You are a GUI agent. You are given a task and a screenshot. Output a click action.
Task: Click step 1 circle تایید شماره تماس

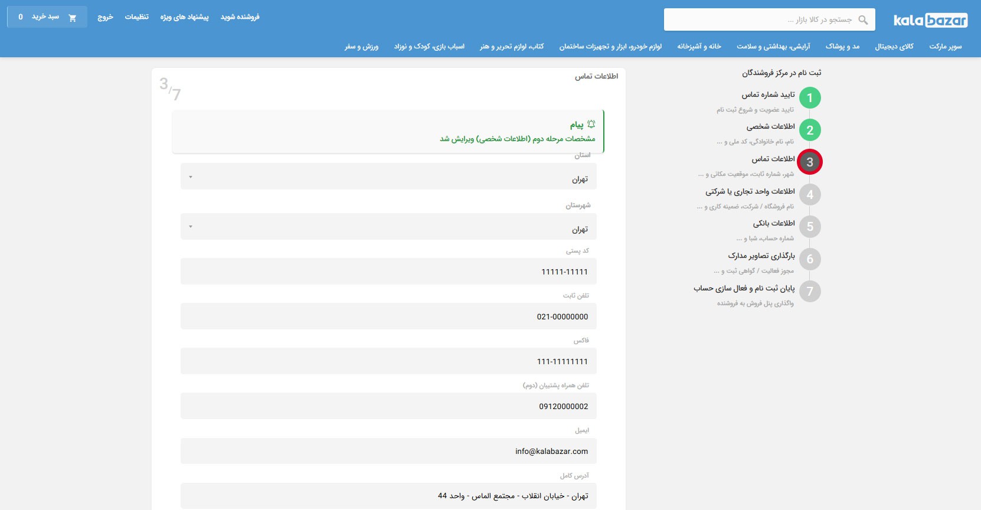pos(810,98)
